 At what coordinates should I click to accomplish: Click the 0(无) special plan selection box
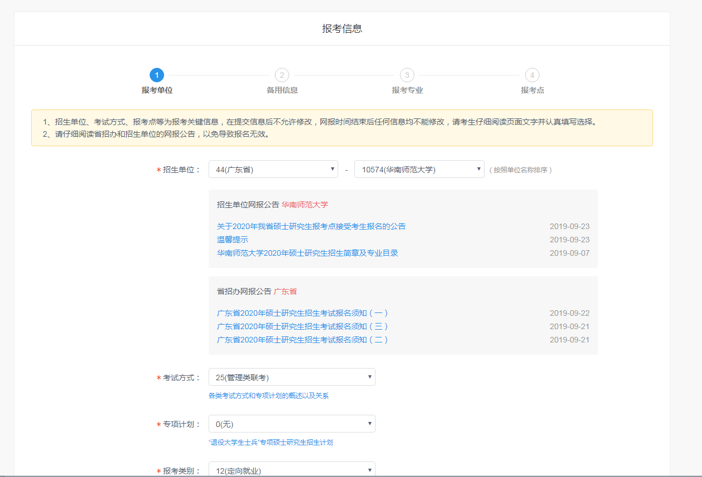pos(291,423)
